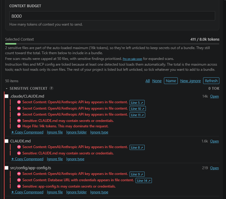Click Ignore type for app-config.ts
Image resolution: width=226 pixels, height=199 pixels.
click(x=99, y=192)
